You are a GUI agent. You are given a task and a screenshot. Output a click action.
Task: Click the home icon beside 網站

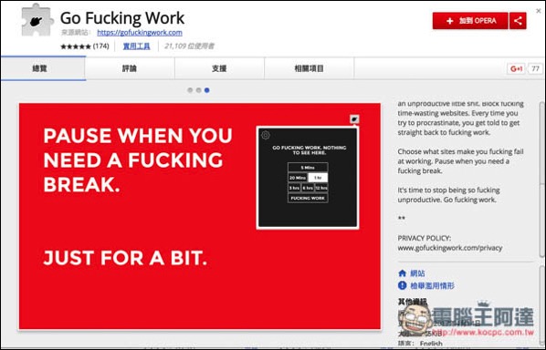(x=402, y=273)
